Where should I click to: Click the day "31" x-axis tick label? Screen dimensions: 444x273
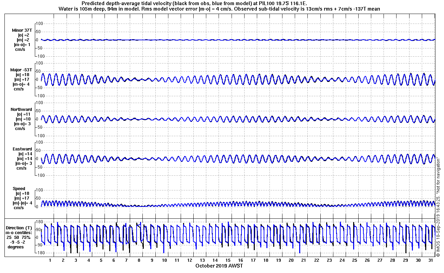430,260
